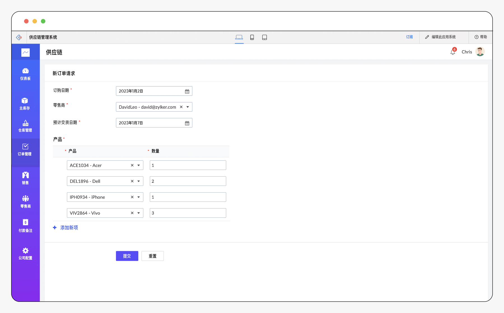The width and height of the screenshot is (504, 313).
Task: Open notifications bell with 6 badge
Action: coord(453,52)
